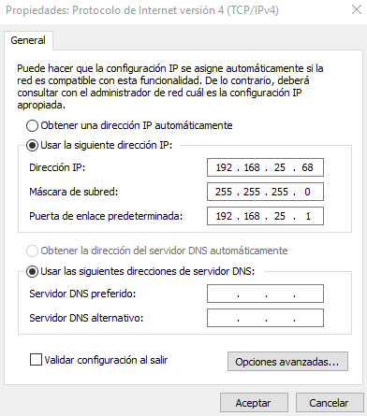Focus the first 255 in Máscara de subred
This screenshot has height=416, width=367.
(x=224, y=192)
